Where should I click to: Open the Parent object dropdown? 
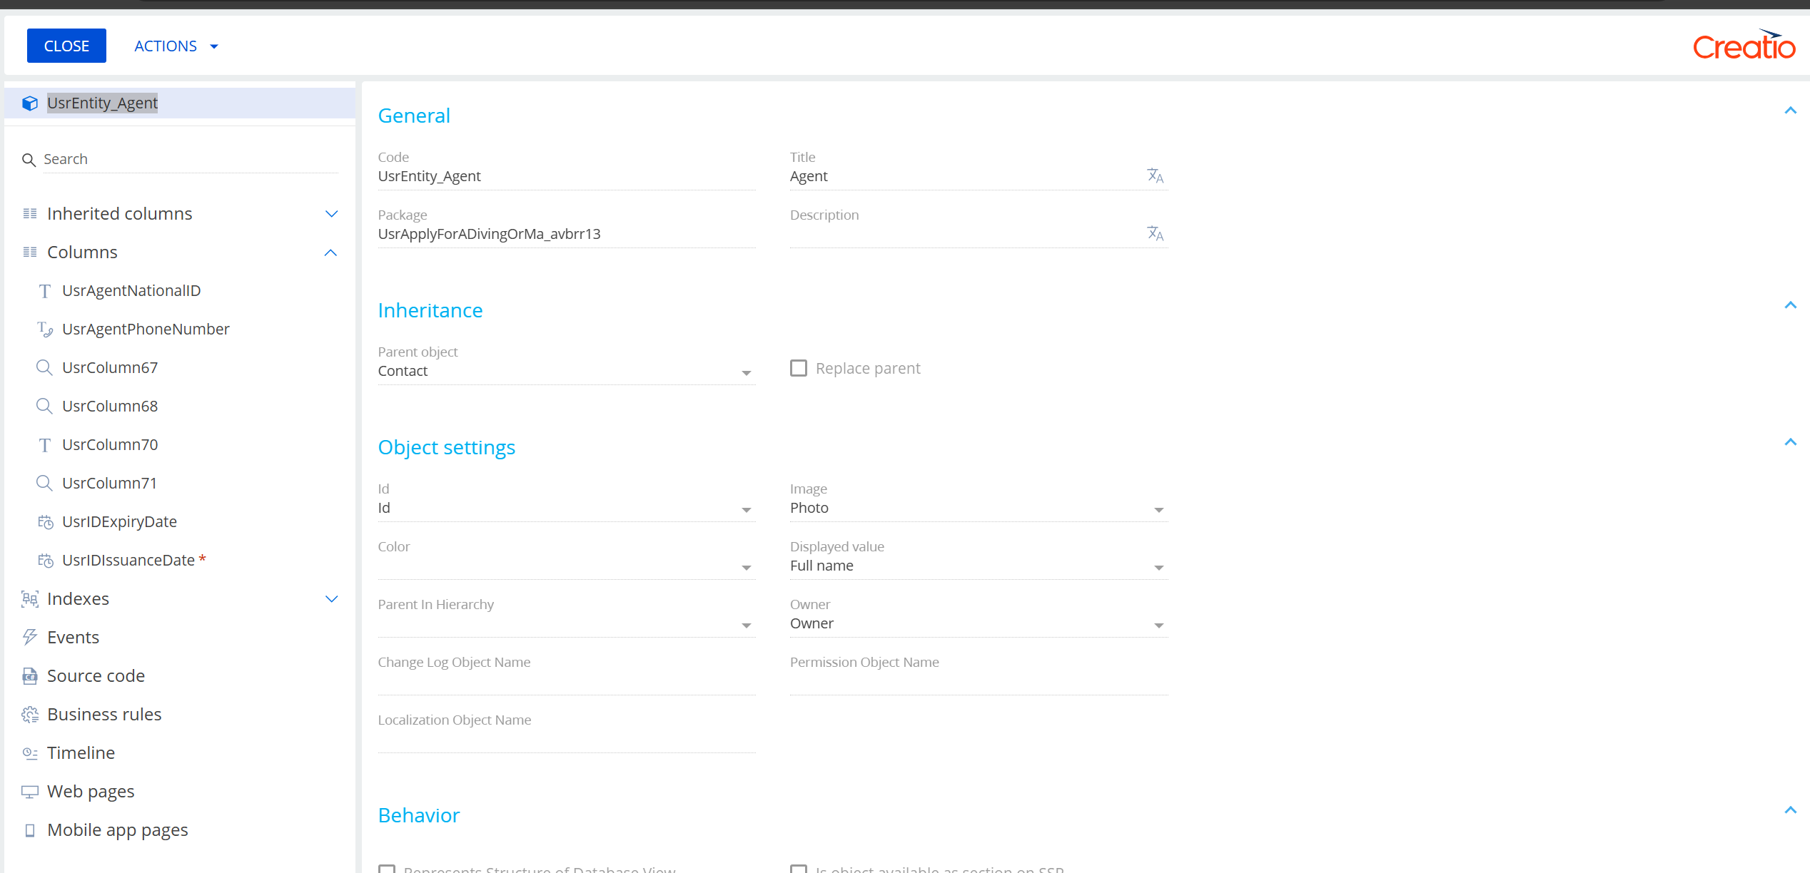pyautogui.click(x=746, y=373)
